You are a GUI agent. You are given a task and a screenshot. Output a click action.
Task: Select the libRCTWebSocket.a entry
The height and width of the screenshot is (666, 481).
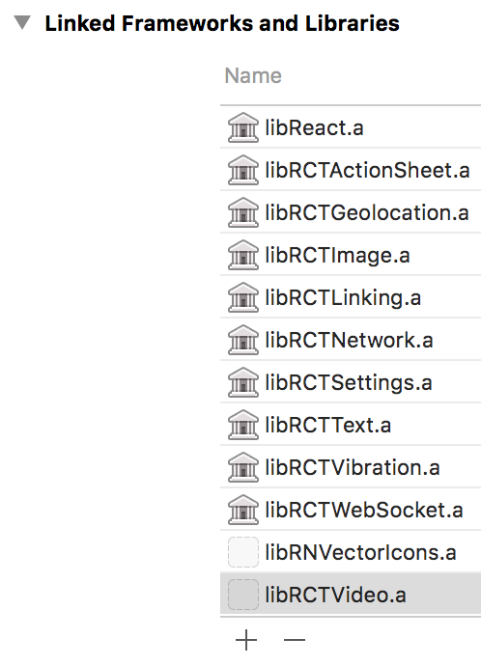pyautogui.click(x=351, y=510)
